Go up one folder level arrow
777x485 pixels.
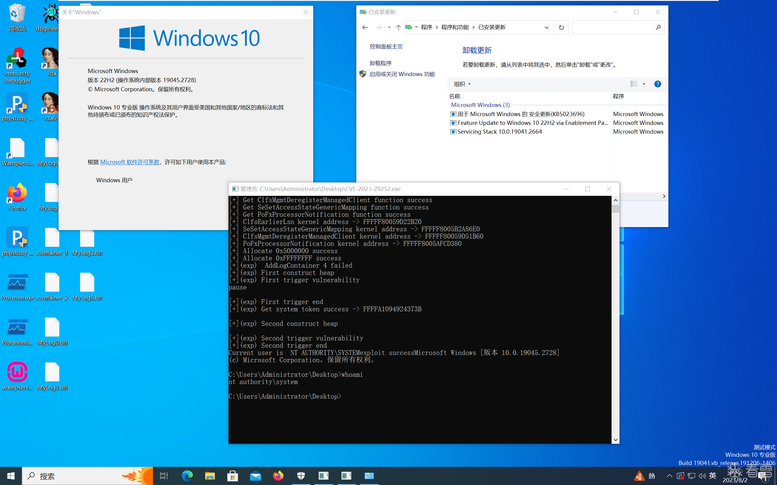[398, 28]
